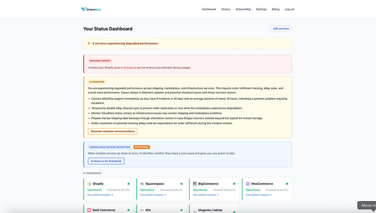Click Squarespace's green status dot

[181, 184]
